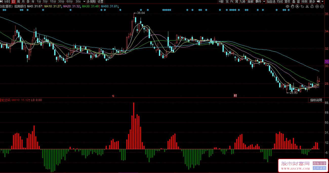Screen dimensions: 329x173
Task: Click the 招商银行 stock name
Action: [x=20, y=6]
